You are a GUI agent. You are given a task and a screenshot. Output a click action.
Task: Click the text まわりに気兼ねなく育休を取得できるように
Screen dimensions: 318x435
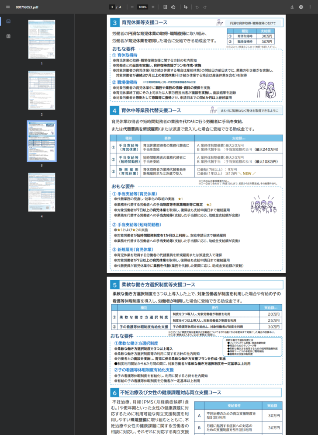[249, 111]
